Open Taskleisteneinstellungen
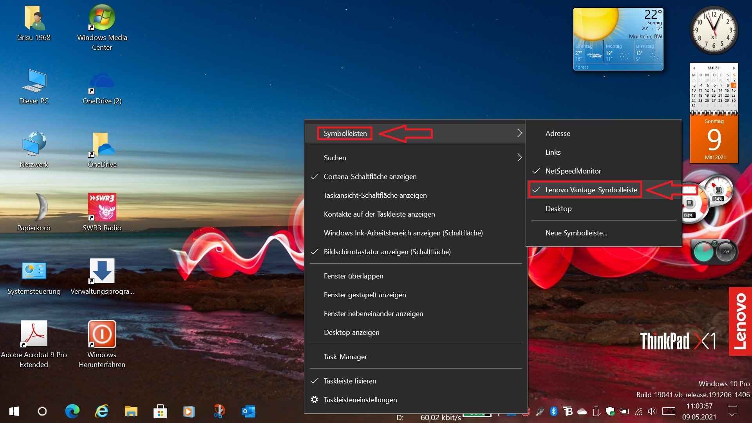 [416, 400]
